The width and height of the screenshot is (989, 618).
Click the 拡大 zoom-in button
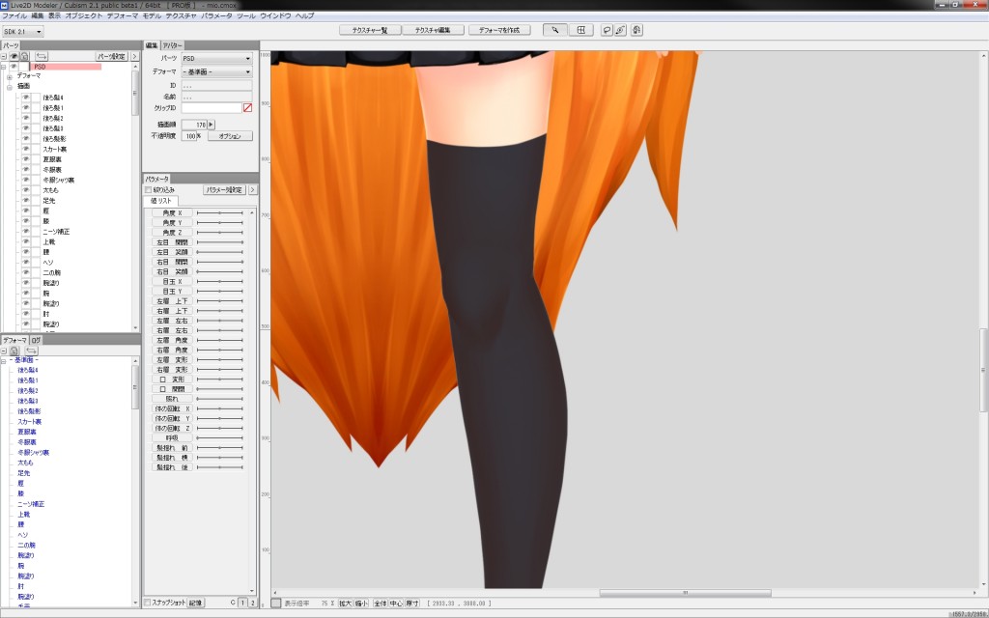345,603
